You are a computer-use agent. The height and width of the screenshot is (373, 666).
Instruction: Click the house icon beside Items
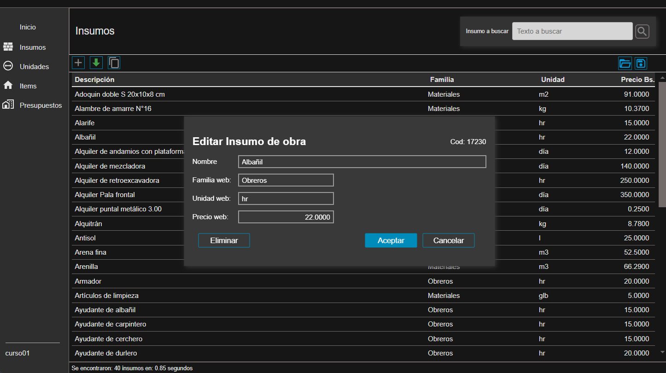tap(8, 86)
